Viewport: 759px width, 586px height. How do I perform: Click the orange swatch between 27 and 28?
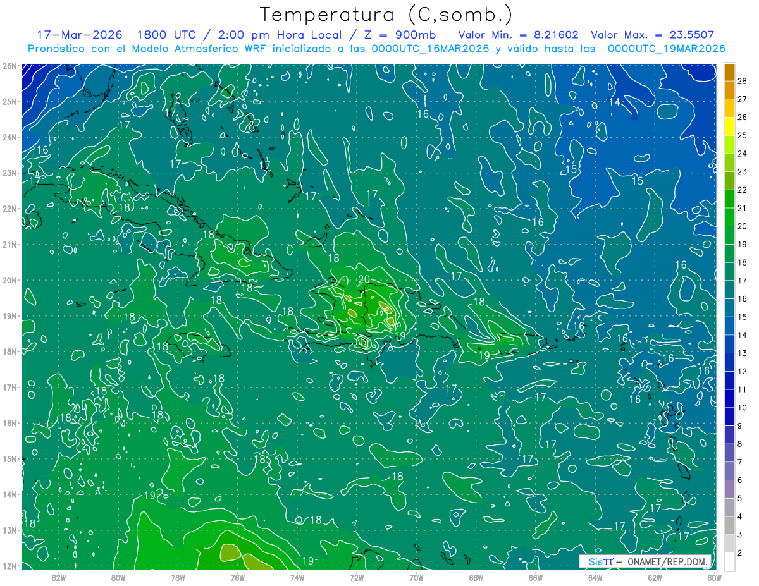pyautogui.click(x=729, y=90)
